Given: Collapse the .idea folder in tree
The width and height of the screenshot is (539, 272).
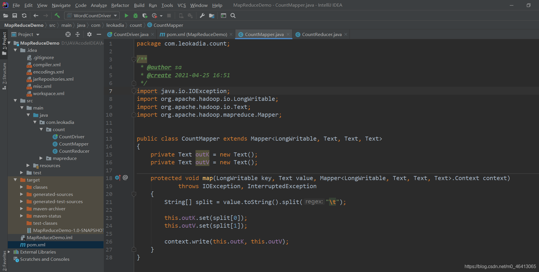Looking at the screenshot, I should coord(15,50).
